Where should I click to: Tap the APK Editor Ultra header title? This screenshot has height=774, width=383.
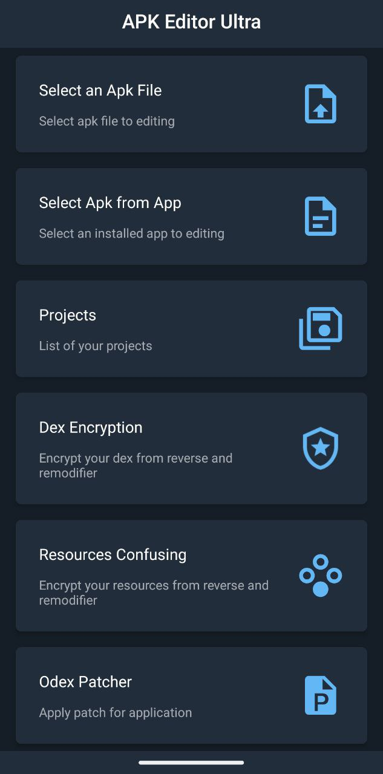click(191, 22)
